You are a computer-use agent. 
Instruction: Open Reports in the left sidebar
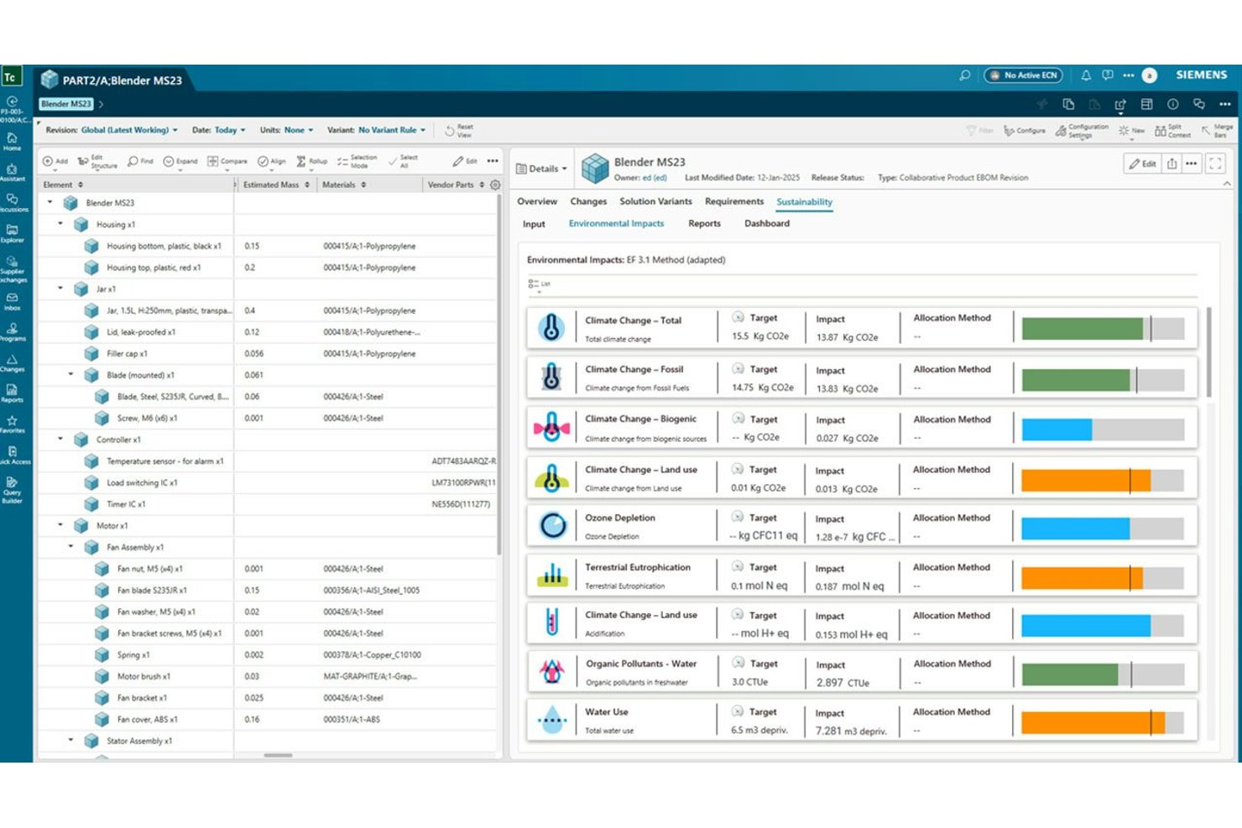click(12, 393)
